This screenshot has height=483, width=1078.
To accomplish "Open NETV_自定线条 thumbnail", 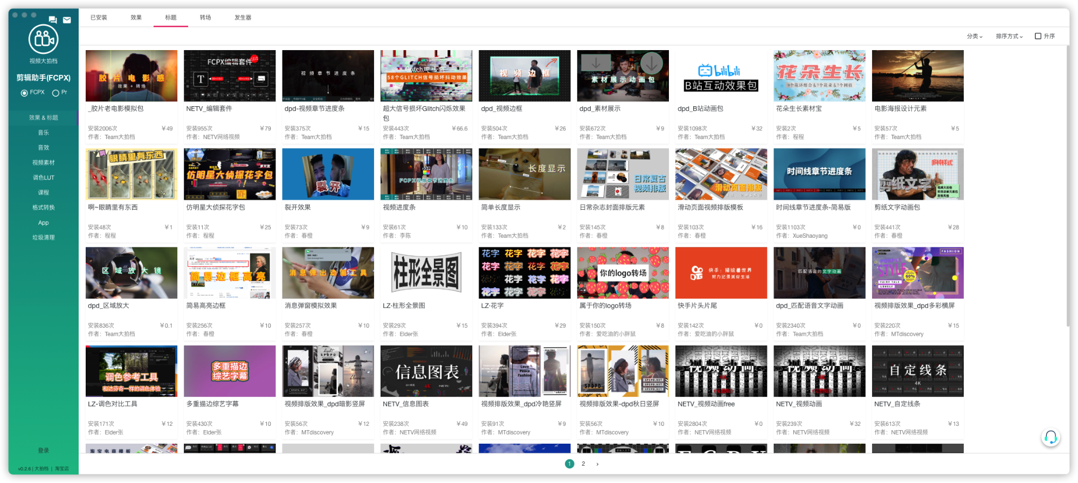I will (918, 371).
